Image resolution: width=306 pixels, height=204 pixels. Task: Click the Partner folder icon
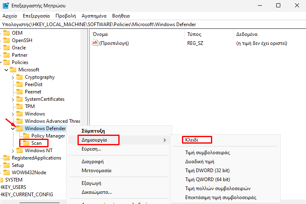point(7,55)
